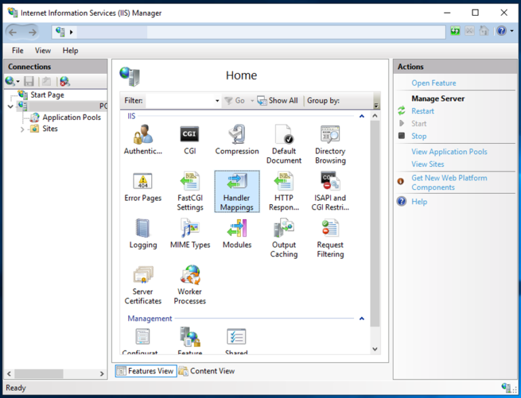Switch to Features View tab

pos(146,371)
